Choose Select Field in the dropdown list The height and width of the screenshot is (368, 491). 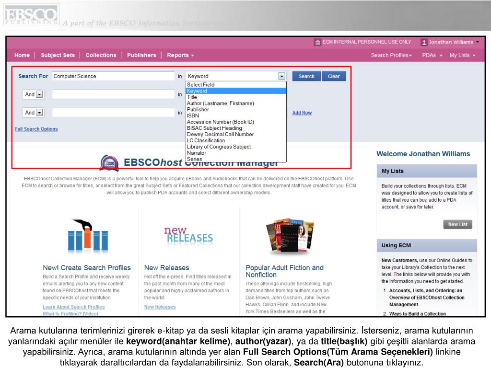pyautogui.click(x=236, y=84)
